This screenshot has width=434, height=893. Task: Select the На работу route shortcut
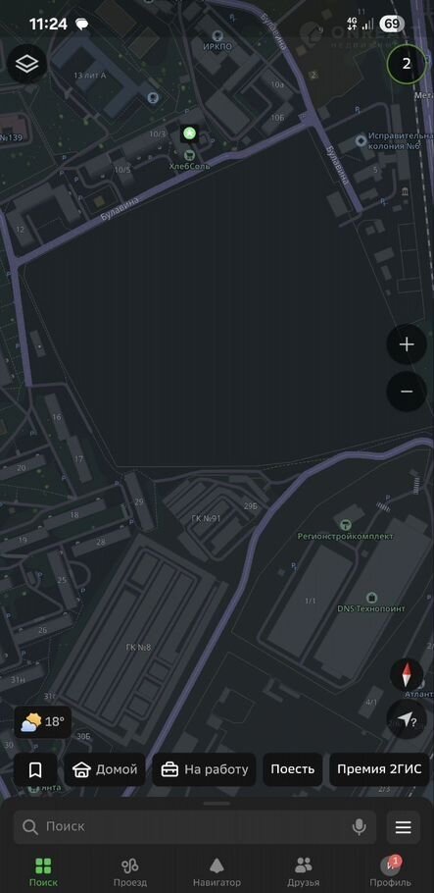[x=204, y=770]
